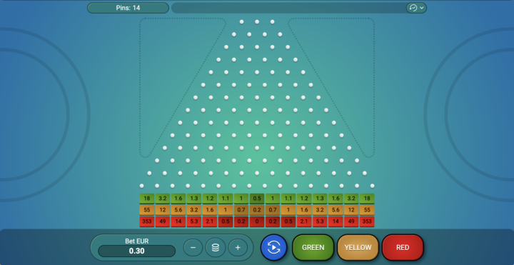Click the left-side yellow 5.6 multiplier
Screen dimensions: 514x265
[178, 210]
